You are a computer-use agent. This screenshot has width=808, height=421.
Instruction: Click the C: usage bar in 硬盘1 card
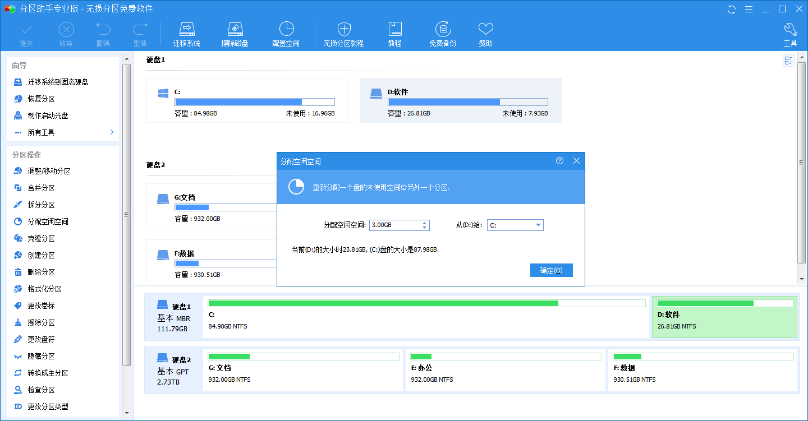(255, 102)
